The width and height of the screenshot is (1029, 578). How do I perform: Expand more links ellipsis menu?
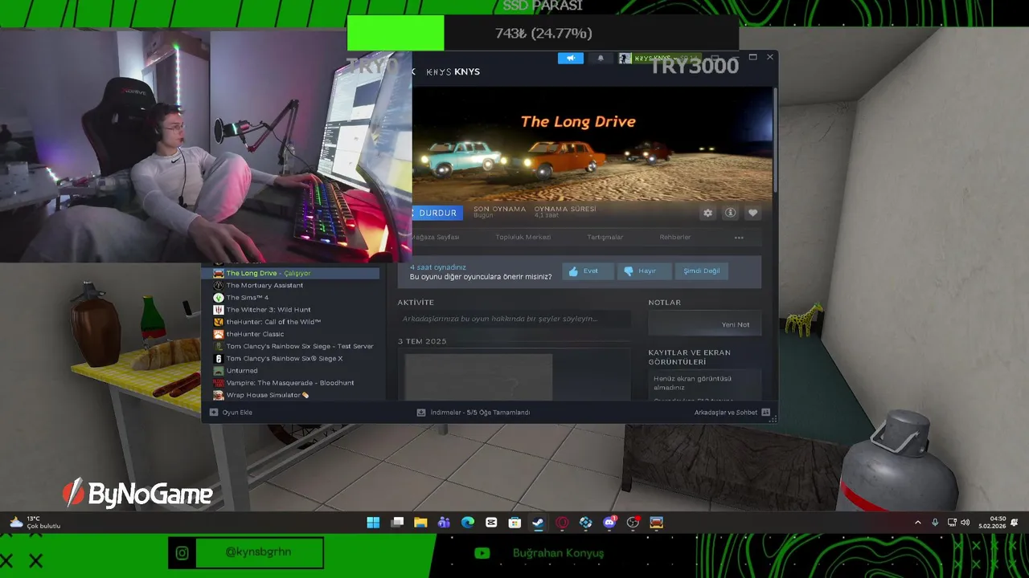[x=739, y=238]
